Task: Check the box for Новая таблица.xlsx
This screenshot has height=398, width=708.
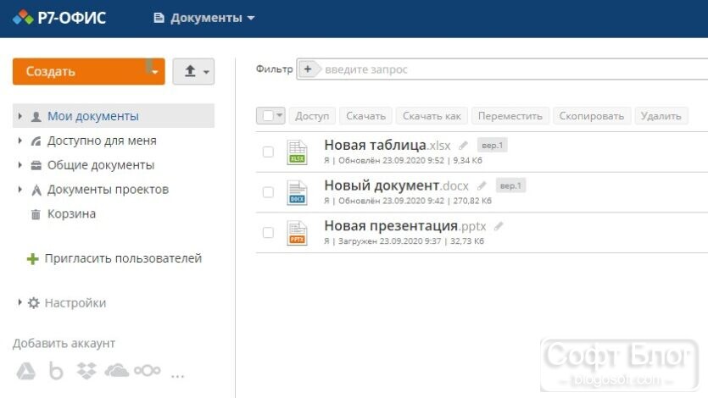Action: (x=268, y=152)
